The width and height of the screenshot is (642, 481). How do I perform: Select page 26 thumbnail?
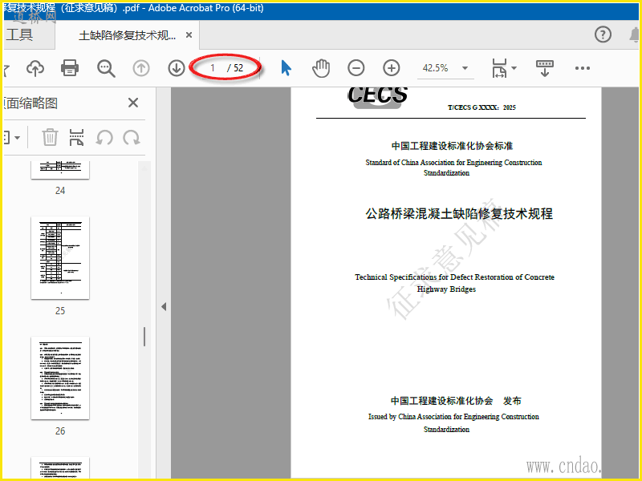click(x=60, y=378)
